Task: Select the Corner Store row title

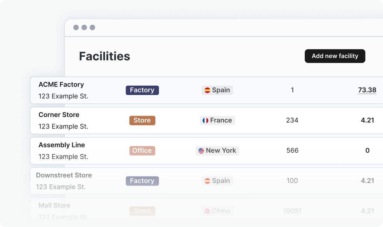Action: click(x=59, y=115)
